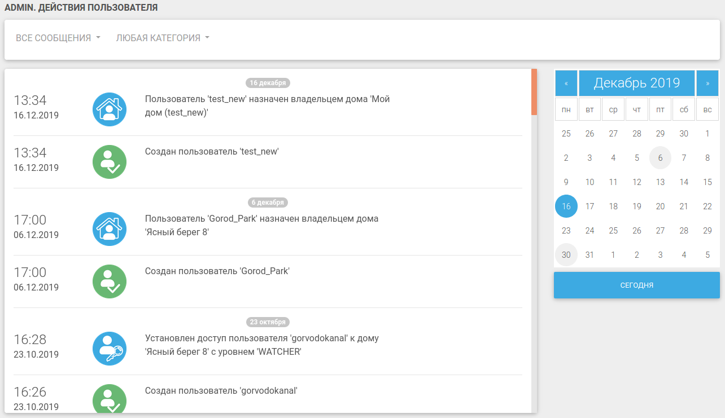Choose December 31 in the calendar
Screen dimensions: 725x418
589,255
